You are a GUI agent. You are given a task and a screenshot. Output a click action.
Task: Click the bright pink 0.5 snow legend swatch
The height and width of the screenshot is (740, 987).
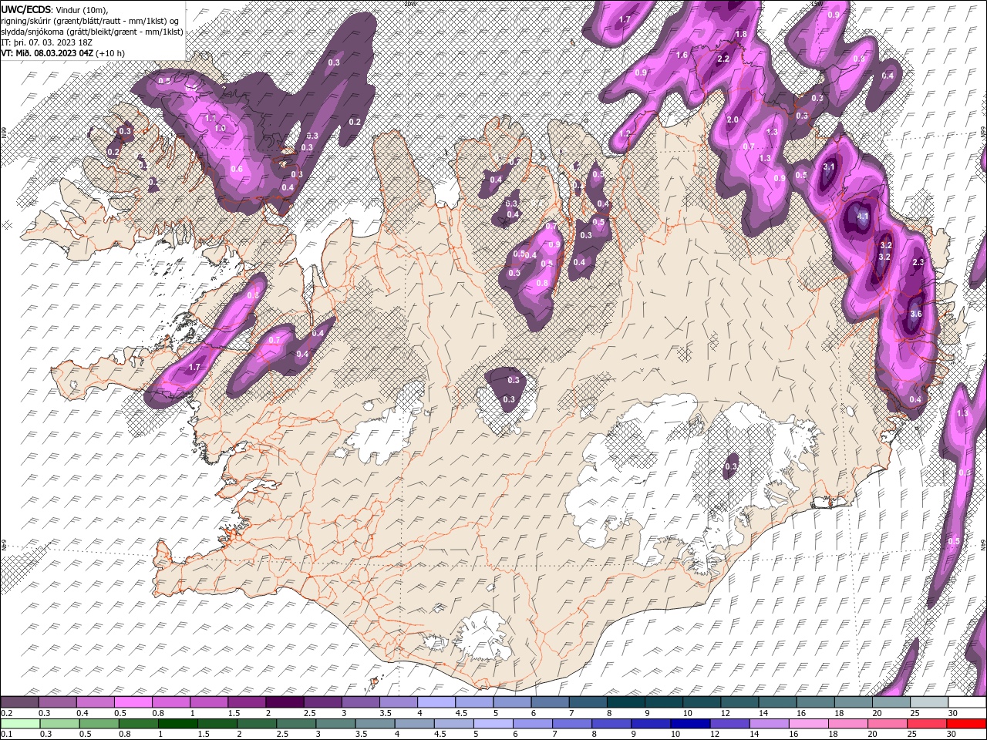pyautogui.click(x=134, y=701)
